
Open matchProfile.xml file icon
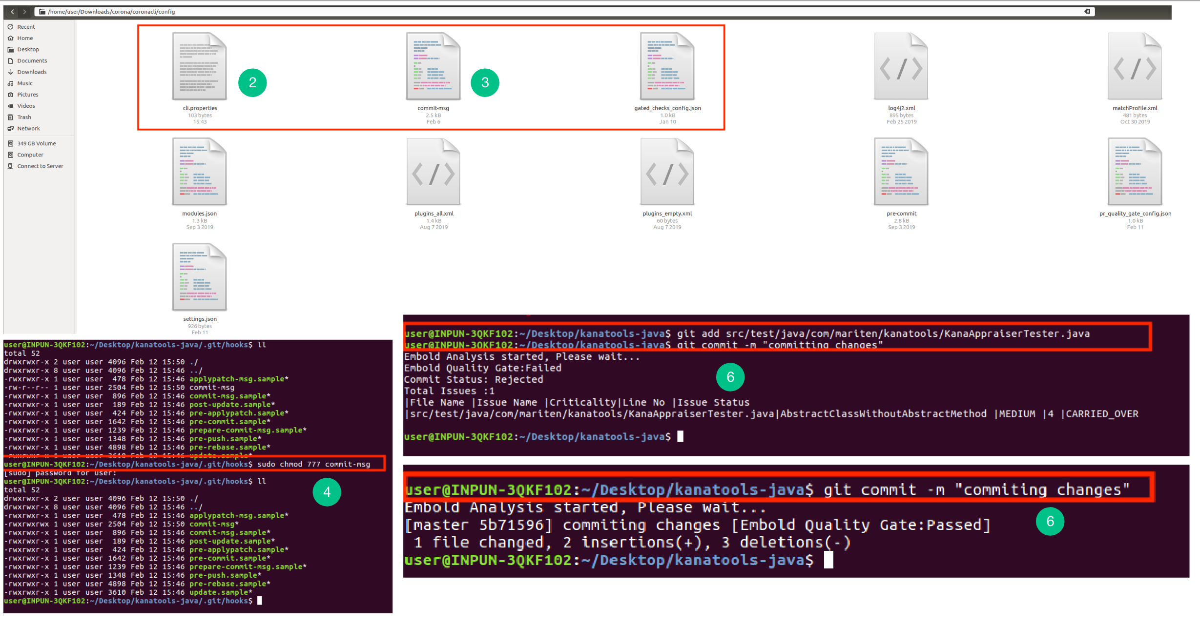1135,66
